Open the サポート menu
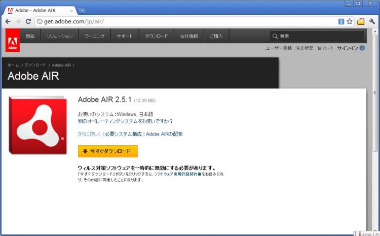The image size is (380, 236). [x=125, y=36]
